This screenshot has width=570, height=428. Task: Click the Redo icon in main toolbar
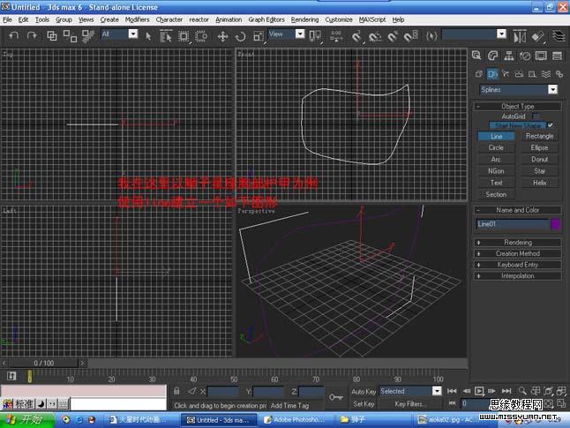32,35
